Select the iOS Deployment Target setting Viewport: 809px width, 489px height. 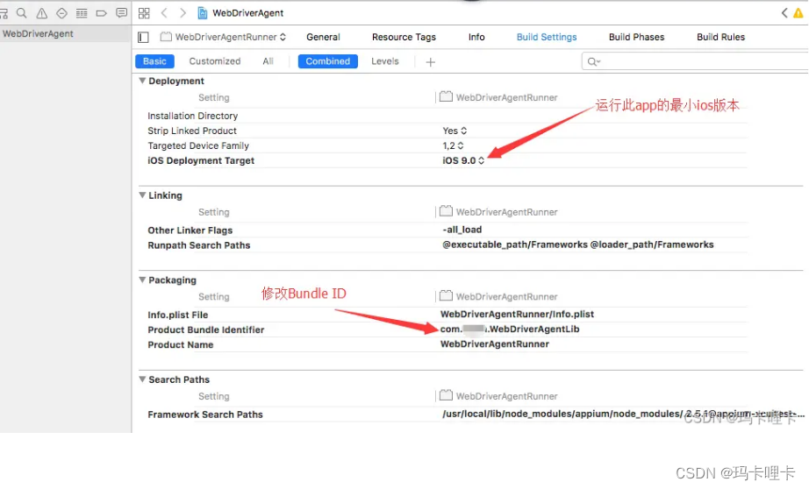[x=201, y=160]
